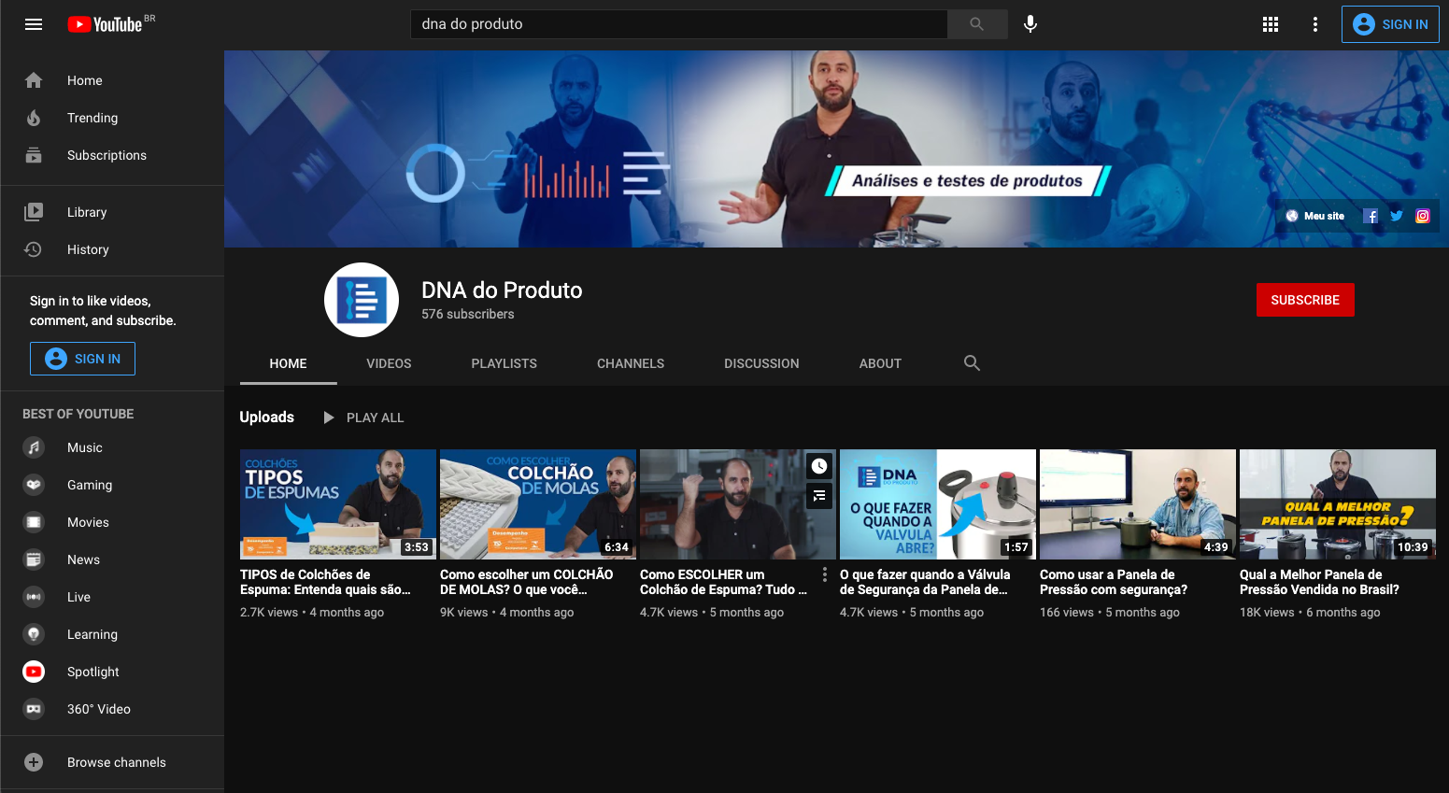Click the red SUBSCRIBE button
Viewport: 1449px width, 793px height.
click(x=1305, y=300)
